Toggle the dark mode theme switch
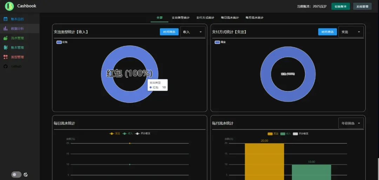This screenshot has height=180, width=379. (x=16, y=175)
